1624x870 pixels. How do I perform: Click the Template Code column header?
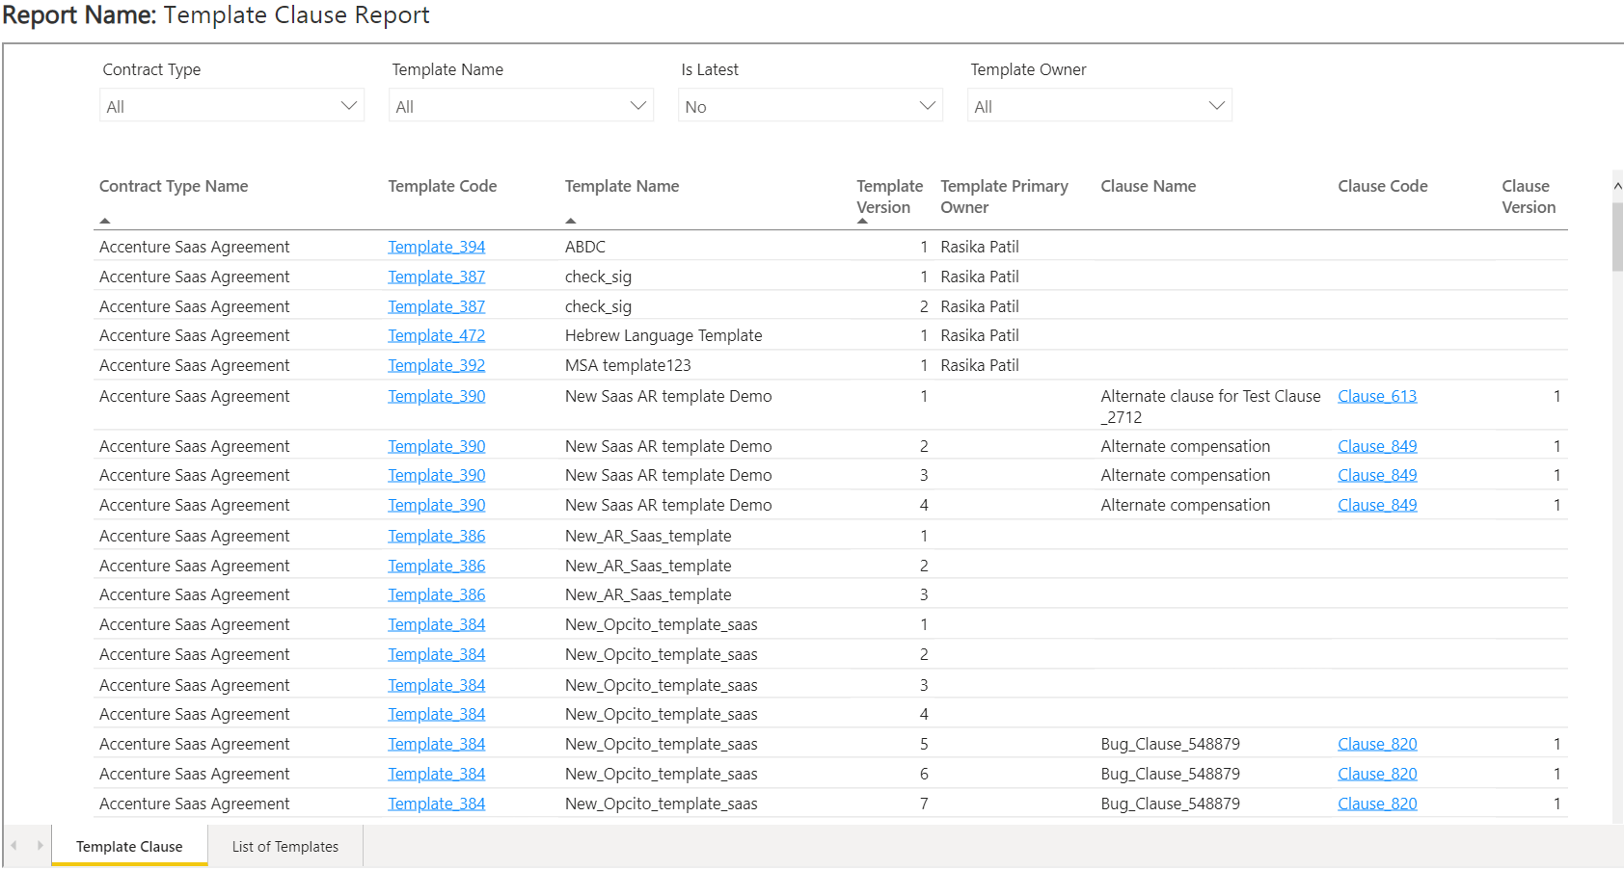coord(443,187)
